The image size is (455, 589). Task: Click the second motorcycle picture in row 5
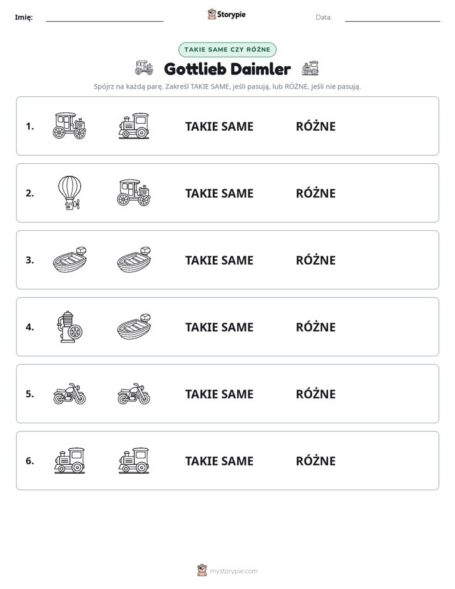click(134, 394)
